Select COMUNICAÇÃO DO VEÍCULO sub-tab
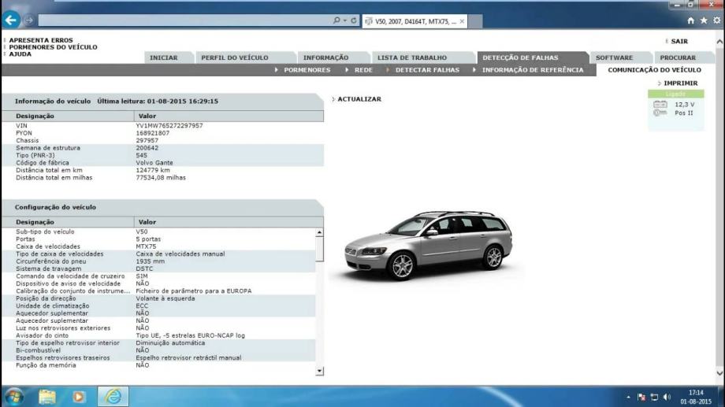The width and height of the screenshot is (725, 407). coord(654,70)
